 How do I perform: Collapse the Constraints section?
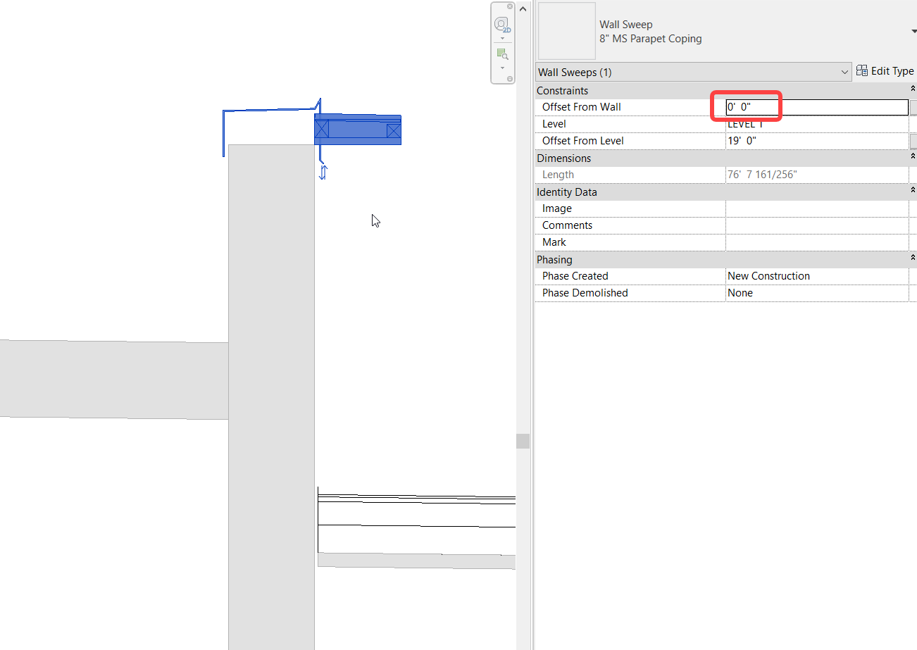coord(912,88)
